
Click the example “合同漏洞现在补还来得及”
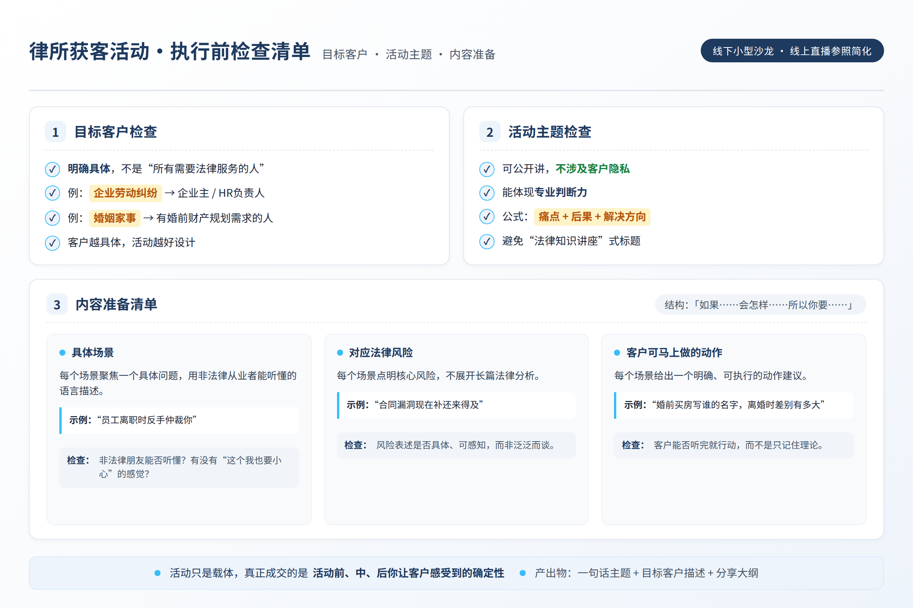[x=429, y=405]
